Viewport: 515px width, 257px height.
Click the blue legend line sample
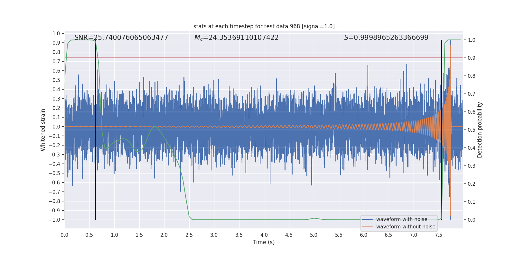click(x=368, y=219)
